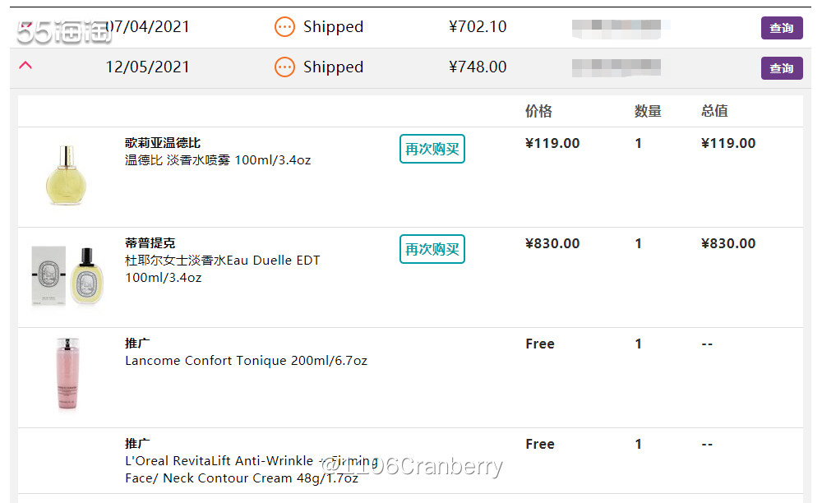822x503 pixels.
Task: Click the Shipped status icon for ¥702.10 order
Action: point(284,27)
